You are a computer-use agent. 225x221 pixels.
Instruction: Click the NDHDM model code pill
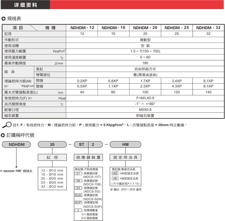coord(17,144)
